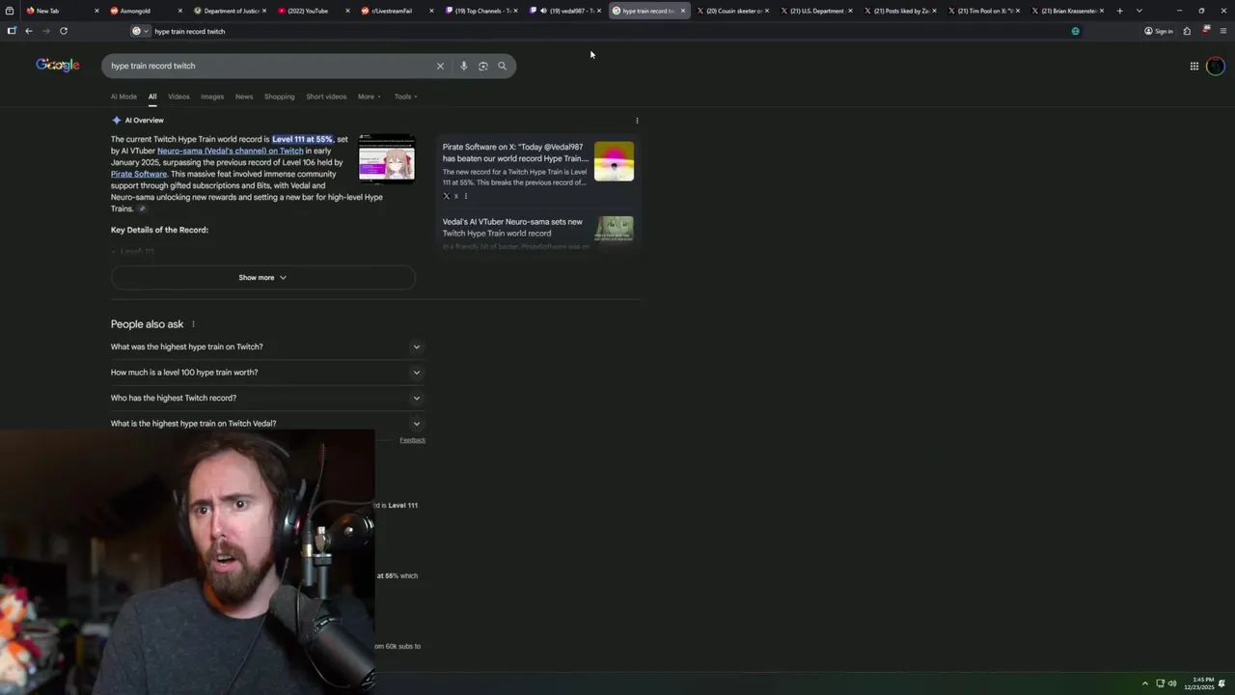
Task: Select the Videos results tab
Action: pyautogui.click(x=178, y=97)
